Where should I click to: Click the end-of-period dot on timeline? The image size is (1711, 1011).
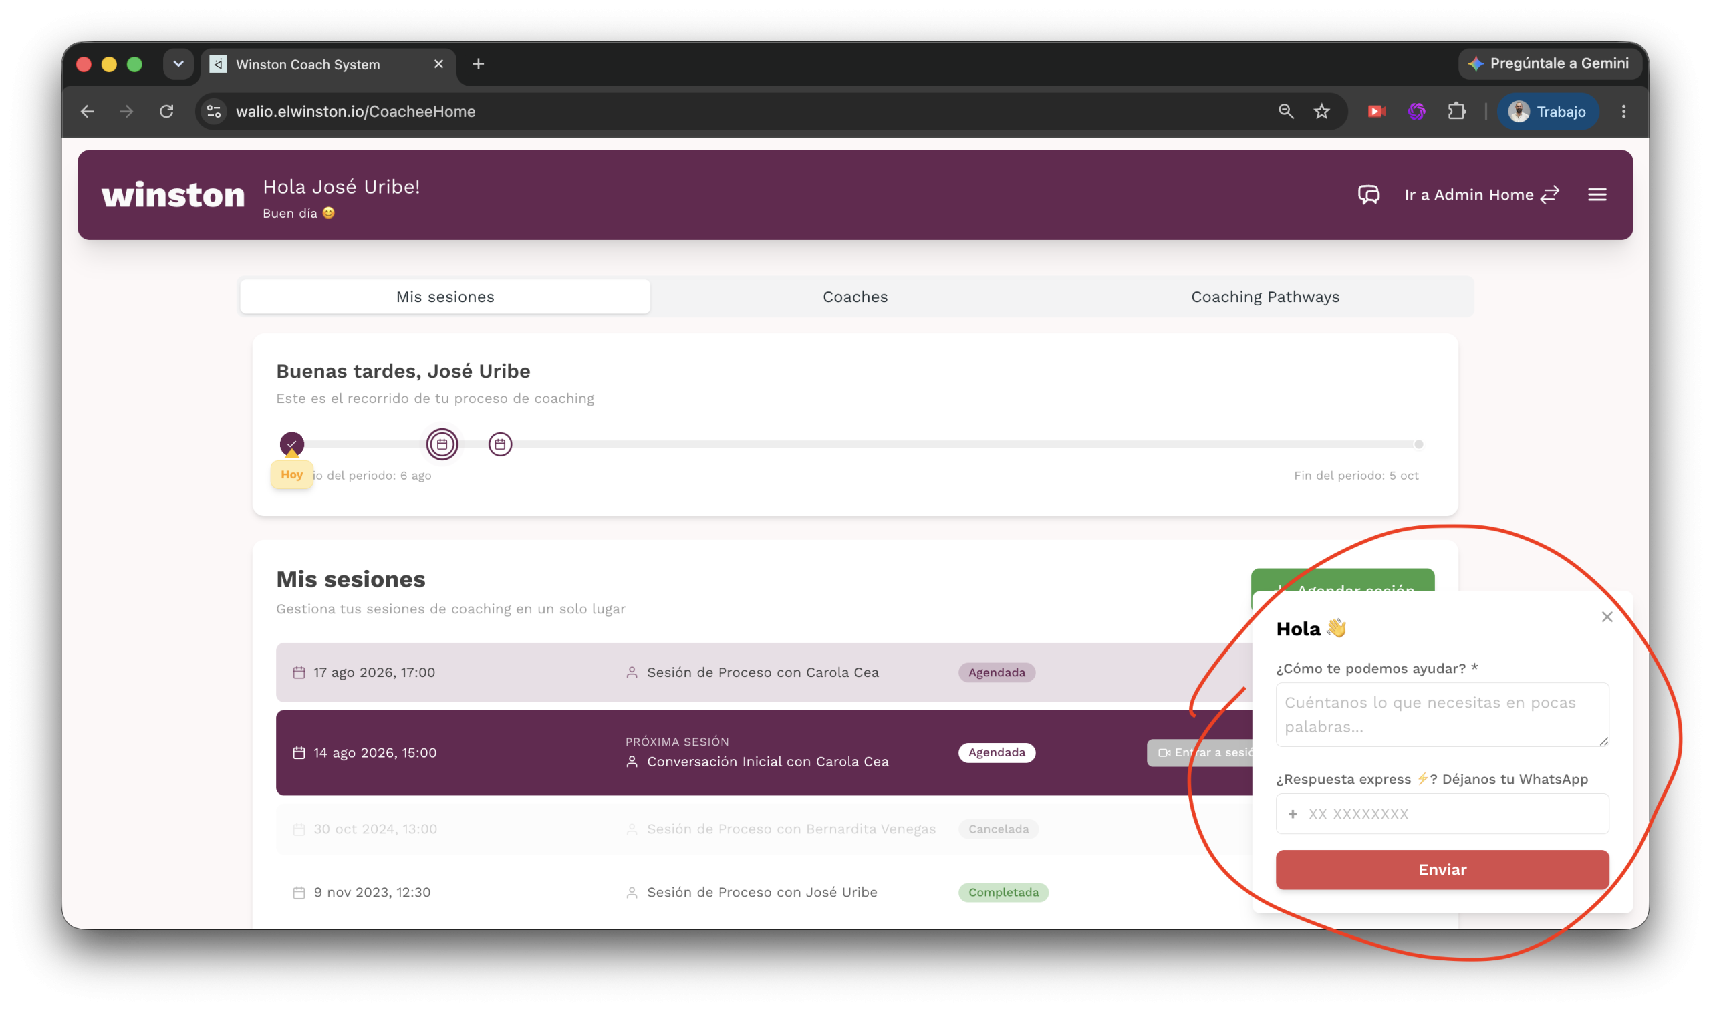pyautogui.click(x=1419, y=444)
